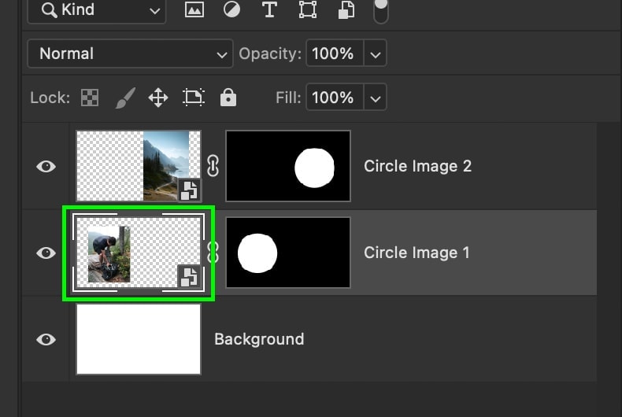Viewport: 622px width, 417px height.
Task: Hide the Background layer
Action: pyautogui.click(x=46, y=339)
